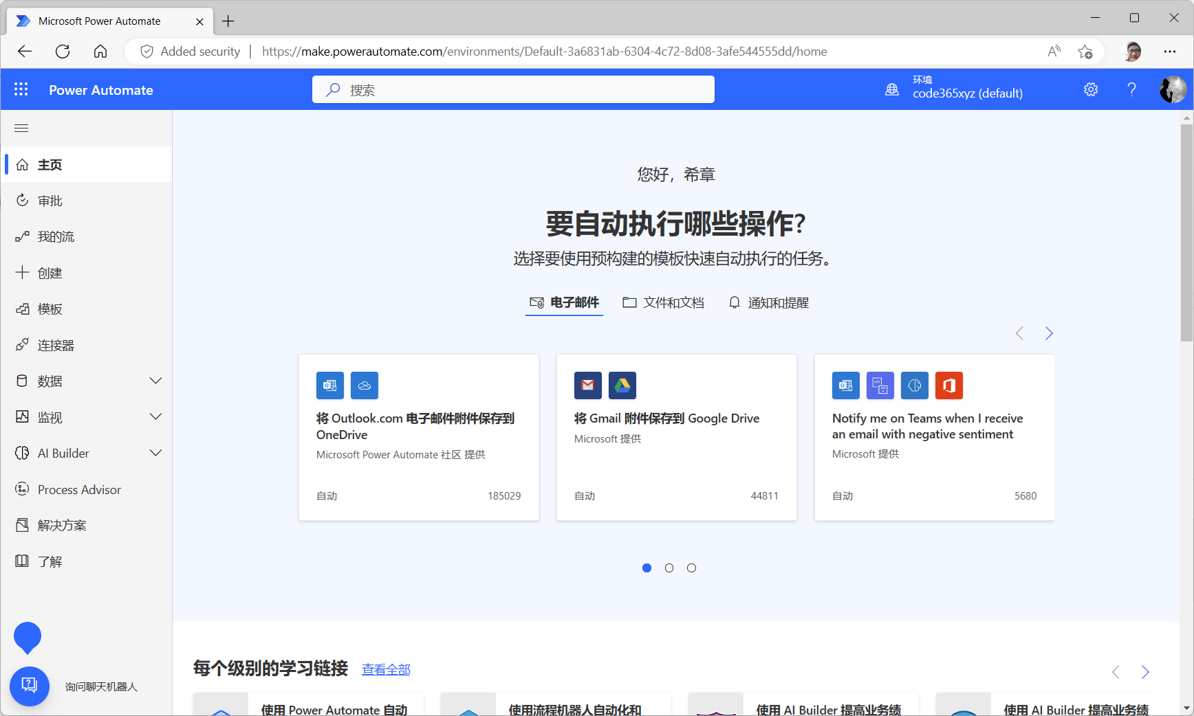The height and width of the screenshot is (716, 1194).
Task: Open the app launcher waffle icon
Action: point(21,89)
